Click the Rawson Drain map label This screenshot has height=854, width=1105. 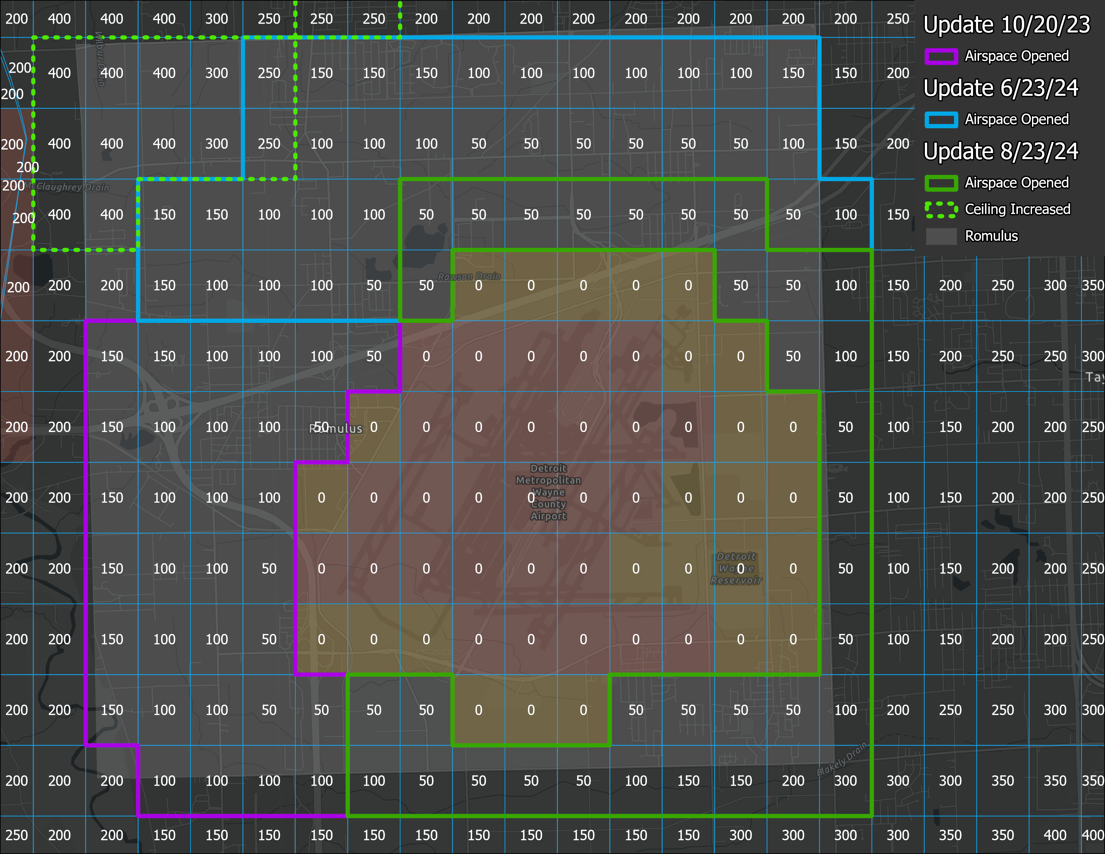click(469, 276)
